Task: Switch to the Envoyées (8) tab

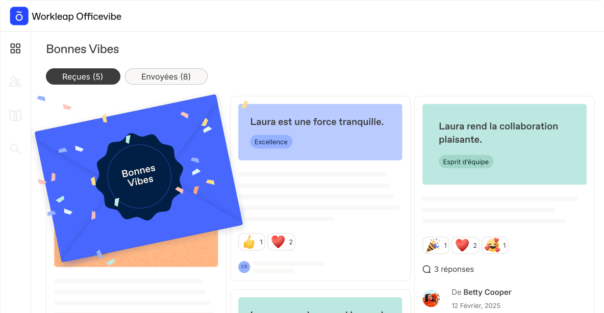Action: coord(166,76)
